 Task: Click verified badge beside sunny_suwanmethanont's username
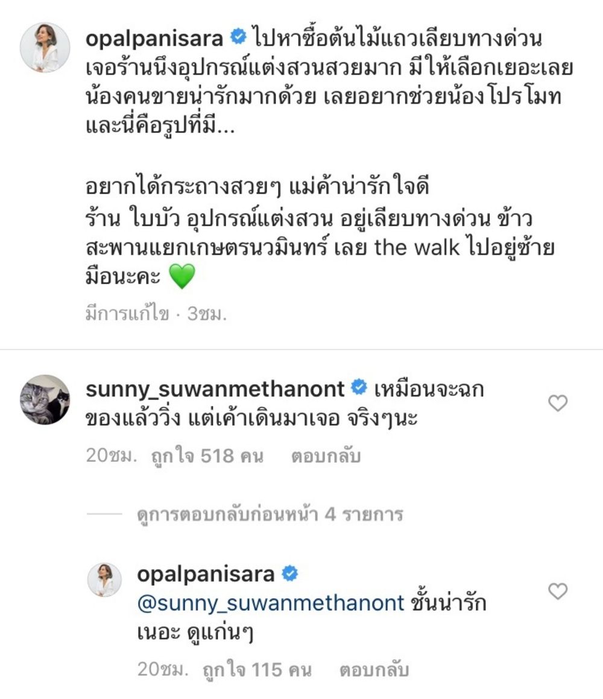[359, 387]
